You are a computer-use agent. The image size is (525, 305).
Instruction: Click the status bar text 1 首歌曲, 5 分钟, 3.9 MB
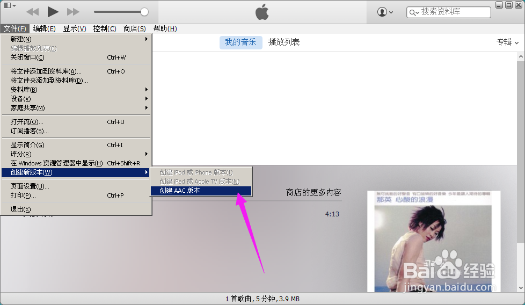(262, 299)
